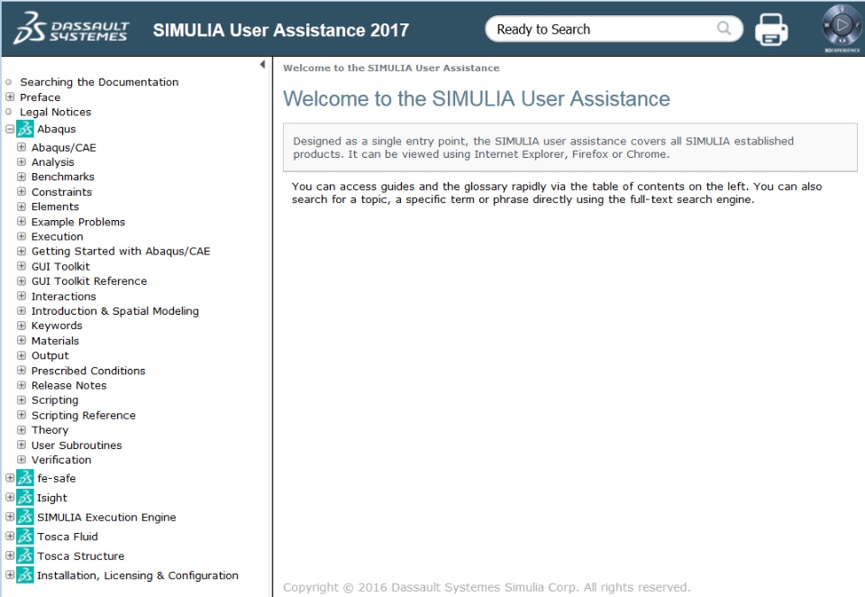Open Introduction & Spatial Modeling guide
This screenshot has width=865, height=597.
point(114,311)
